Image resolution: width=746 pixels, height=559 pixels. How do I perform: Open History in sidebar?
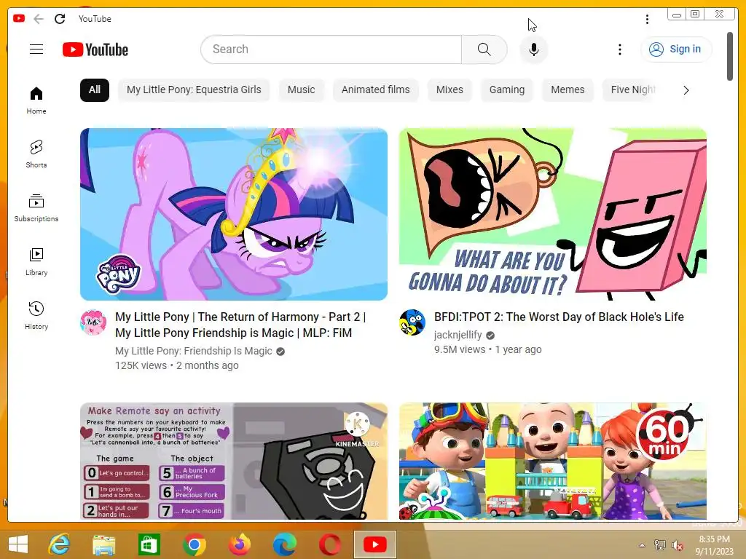tap(36, 316)
